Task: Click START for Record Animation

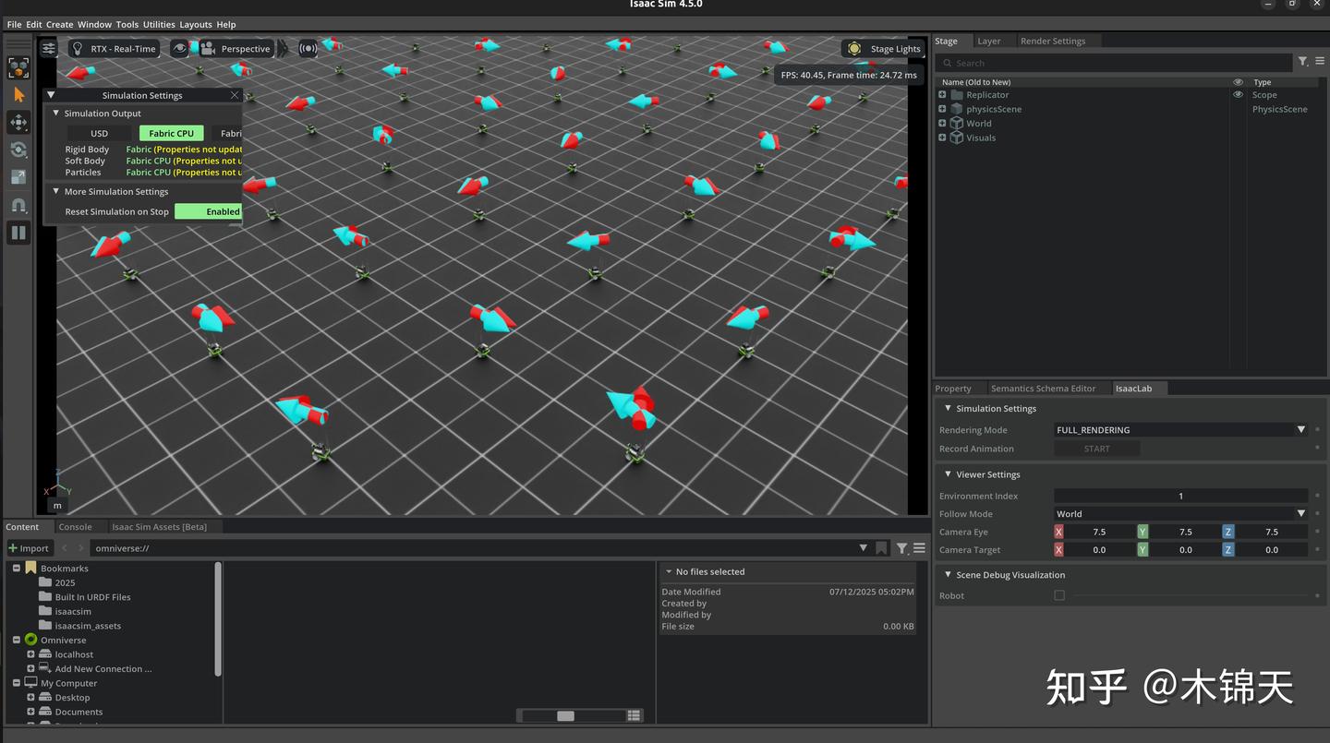Action: (1097, 449)
